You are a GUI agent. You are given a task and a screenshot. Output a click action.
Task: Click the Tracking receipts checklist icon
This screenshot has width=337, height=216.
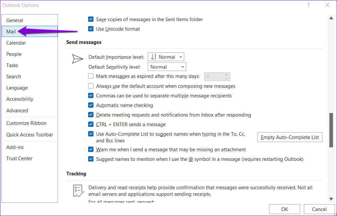[x=79, y=191]
